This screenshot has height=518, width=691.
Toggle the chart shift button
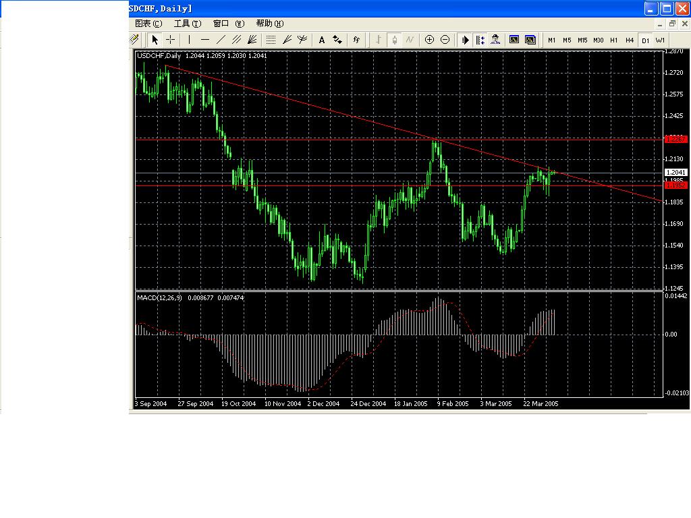(x=480, y=40)
